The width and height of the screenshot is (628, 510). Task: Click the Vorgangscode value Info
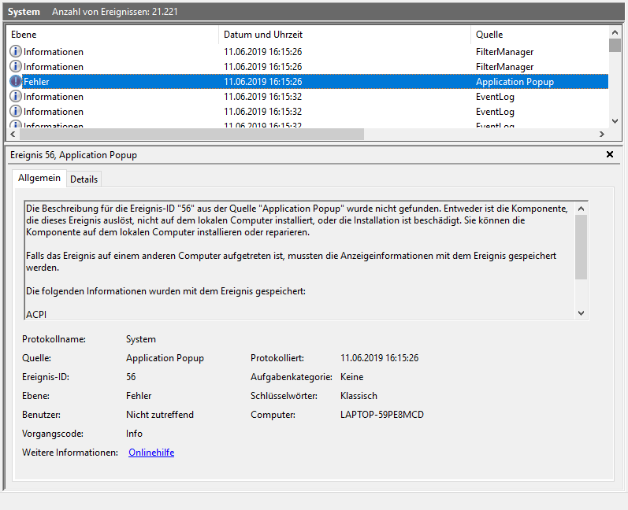[x=134, y=434]
